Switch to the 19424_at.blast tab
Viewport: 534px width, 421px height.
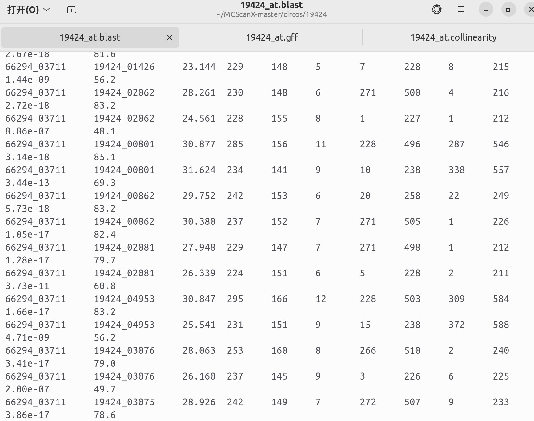click(x=90, y=37)
